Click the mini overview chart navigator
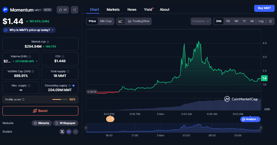The height and width of the screenshot is (145, 277). [x=173, y=128]
